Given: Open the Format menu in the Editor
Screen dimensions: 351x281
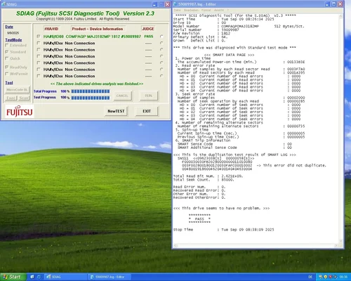Looking at the screenshot, I should pyautogui.click(x=206, y=10).
